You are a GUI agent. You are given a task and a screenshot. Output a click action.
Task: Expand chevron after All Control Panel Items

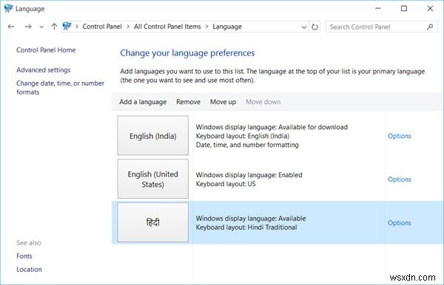(x=207, y=27)
